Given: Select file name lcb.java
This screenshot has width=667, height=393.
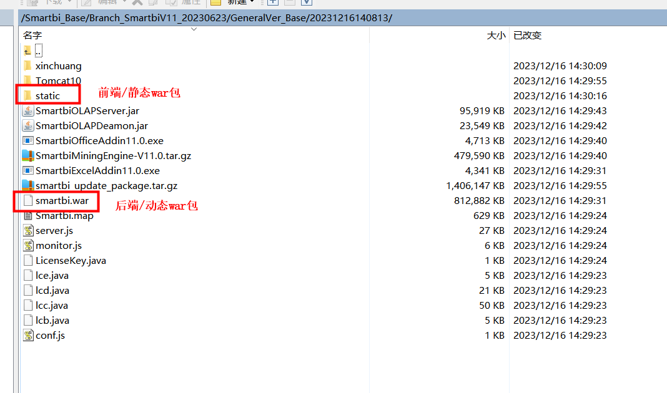Looking at the screenshot, I should pyautogui.click(x=52, y=321).
